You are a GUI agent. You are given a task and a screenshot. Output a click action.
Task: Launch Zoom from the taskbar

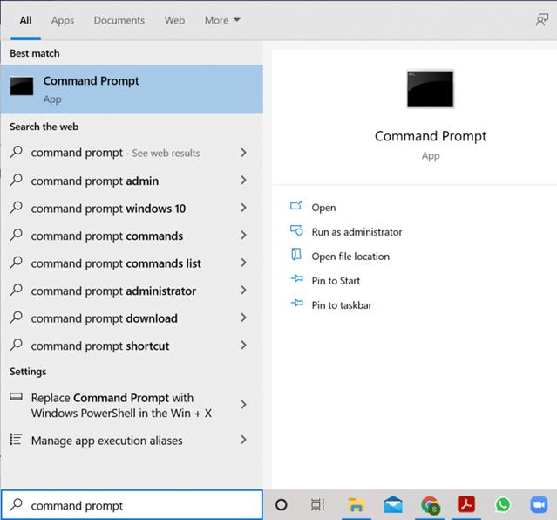click(539, 504)
